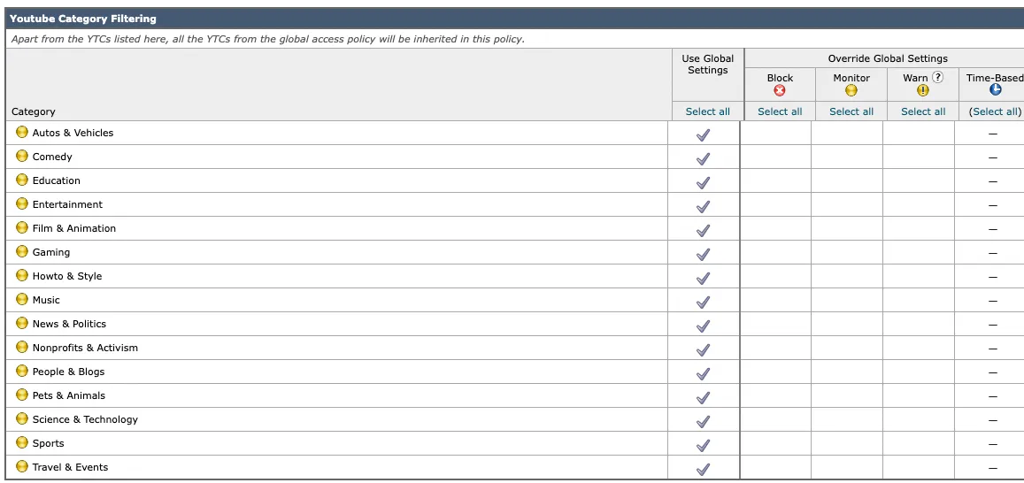1024x483 pixels.
Task: Select all under the Block column
Action: pos(780,111)
